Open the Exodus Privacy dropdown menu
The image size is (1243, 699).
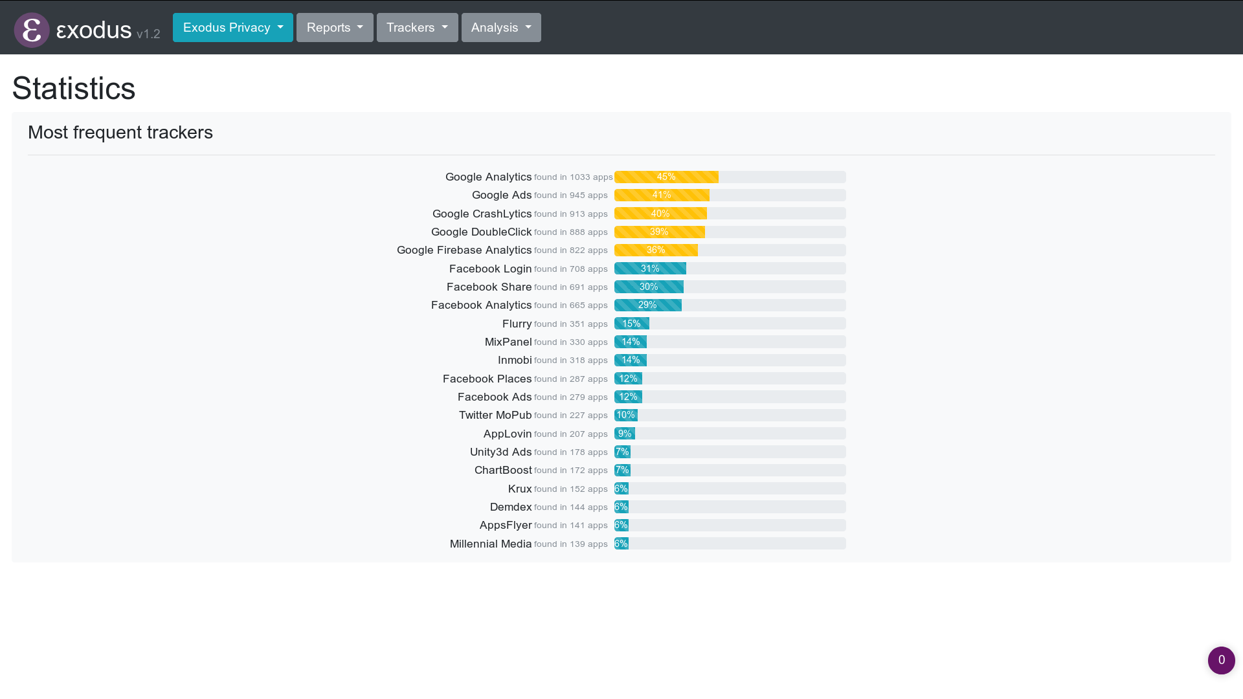[x=233, y=28]
